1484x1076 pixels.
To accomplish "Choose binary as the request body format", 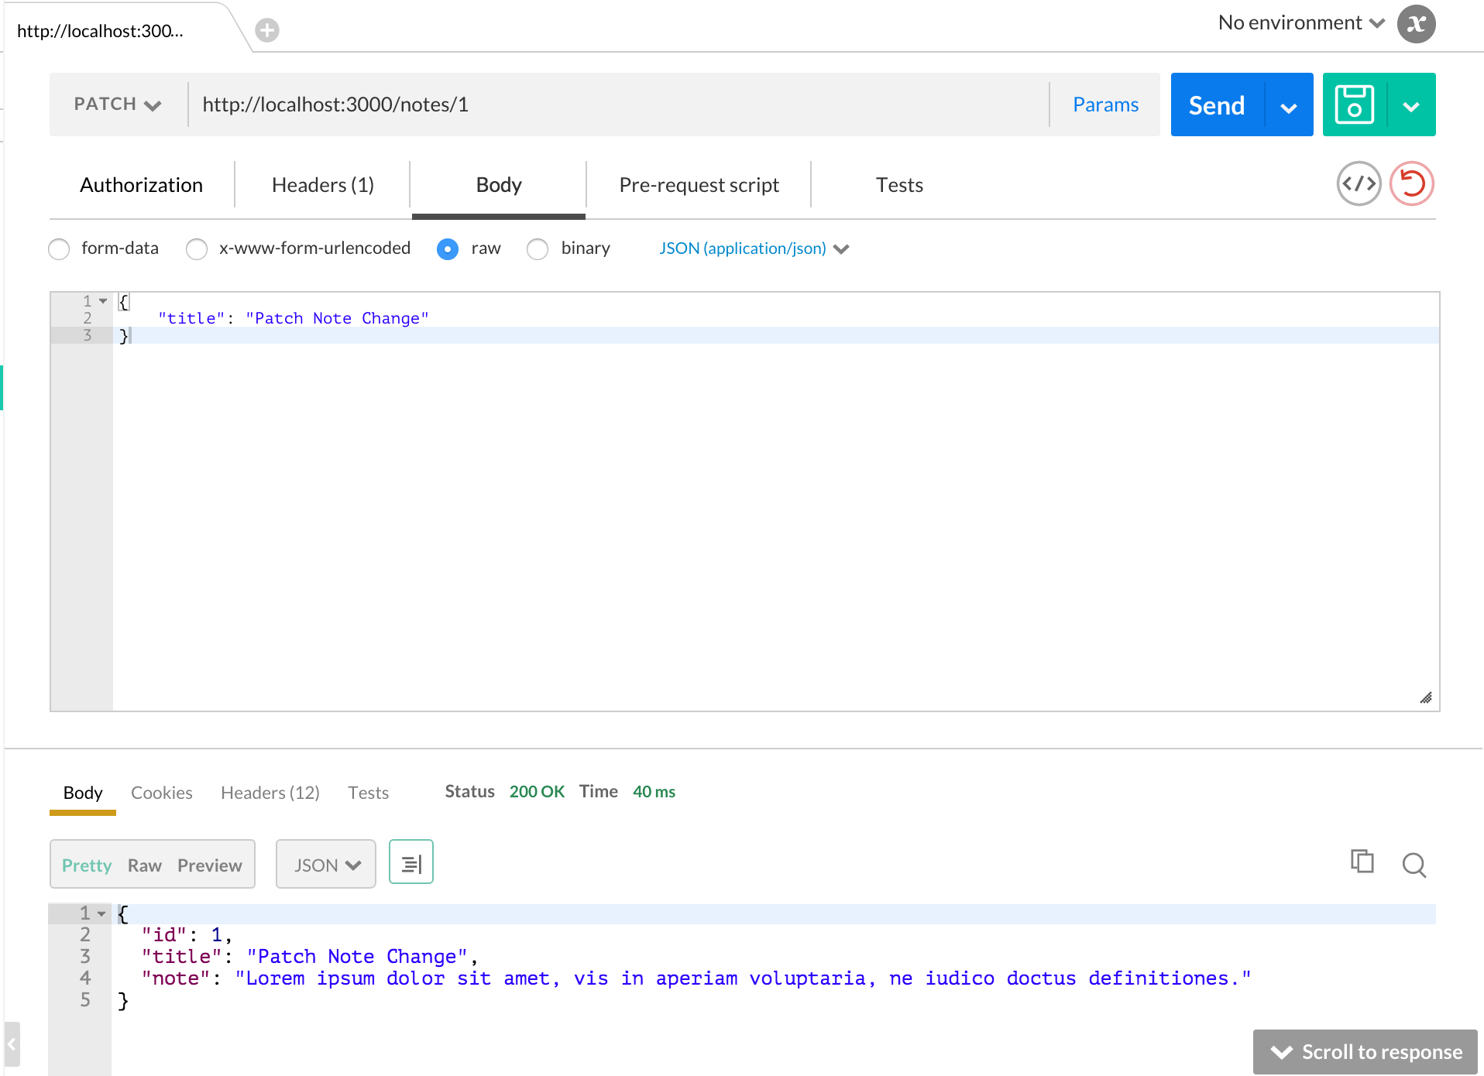I will click(x=538, y=248).
